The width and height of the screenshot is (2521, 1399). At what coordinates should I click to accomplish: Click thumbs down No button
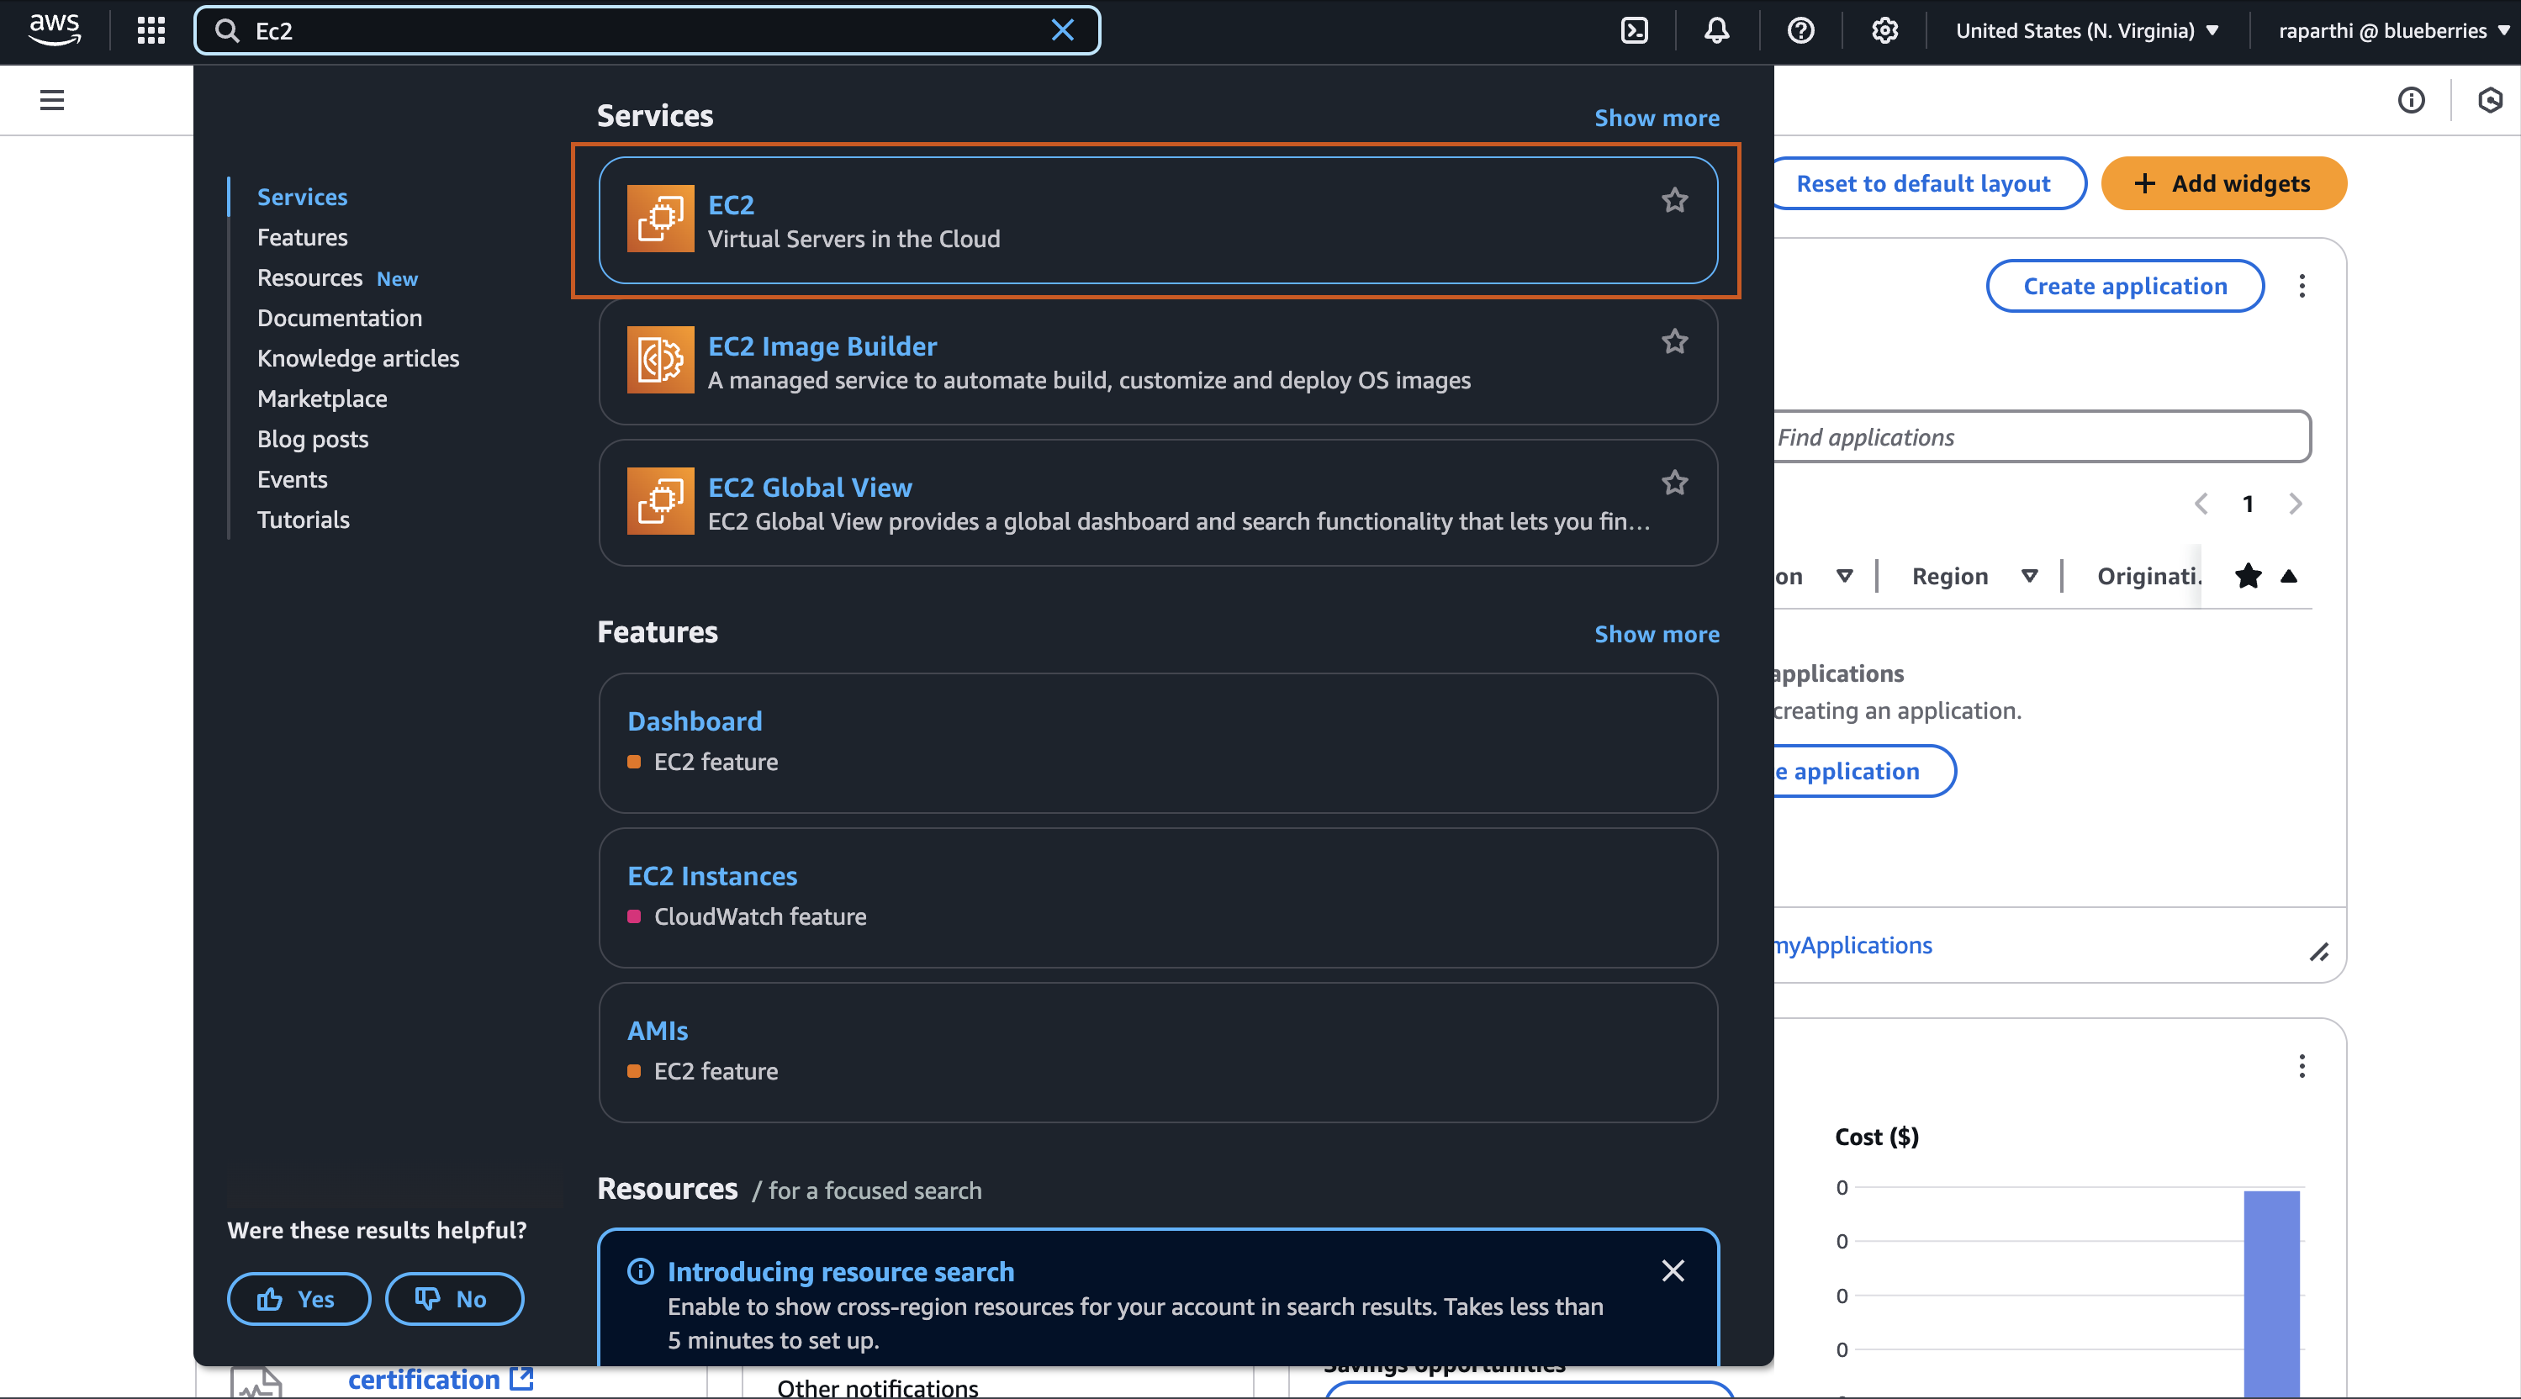(454, 1298)
